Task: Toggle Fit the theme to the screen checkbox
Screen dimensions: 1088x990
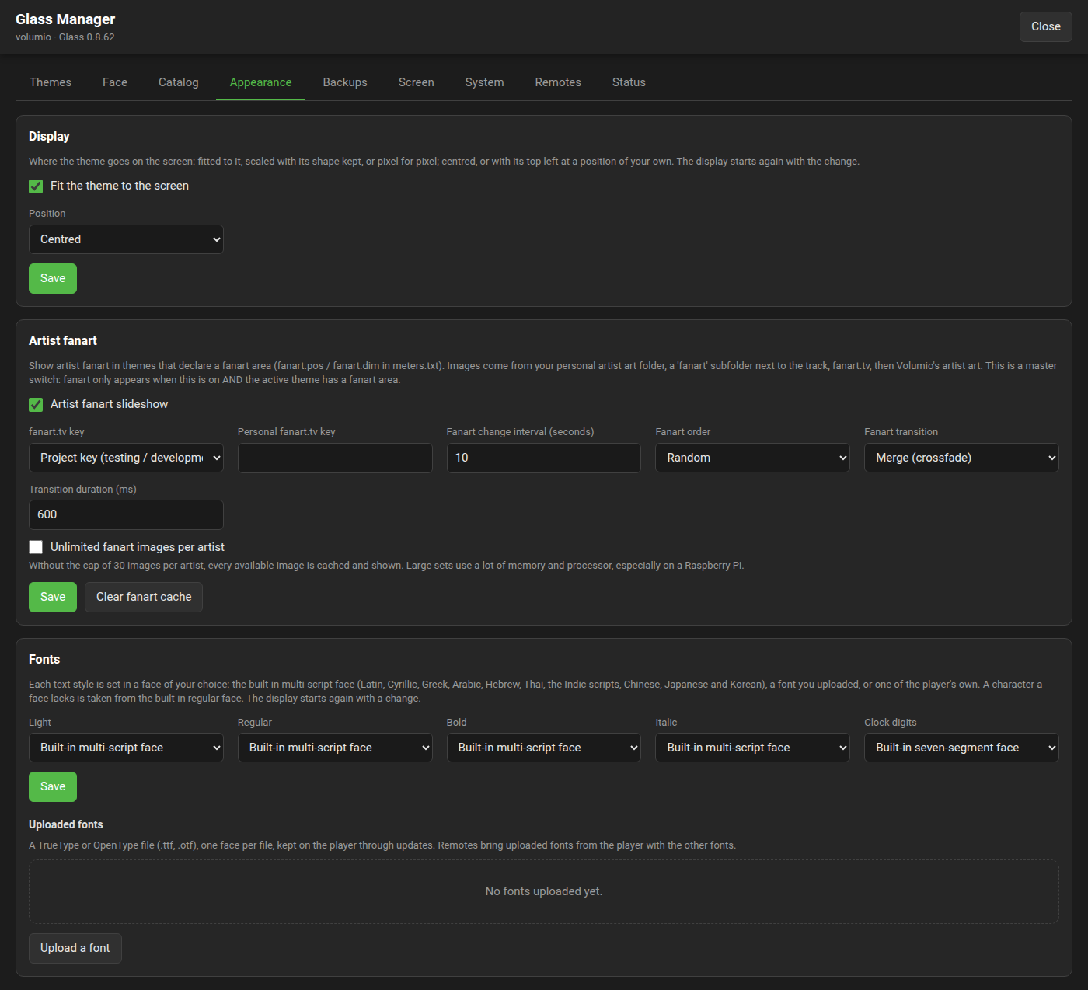Action: (36, 186)
